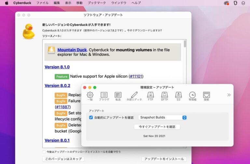Viewport: 250px width, 164px height.
Task: Enable automatic download and install of updates
Action: point(44,152)
